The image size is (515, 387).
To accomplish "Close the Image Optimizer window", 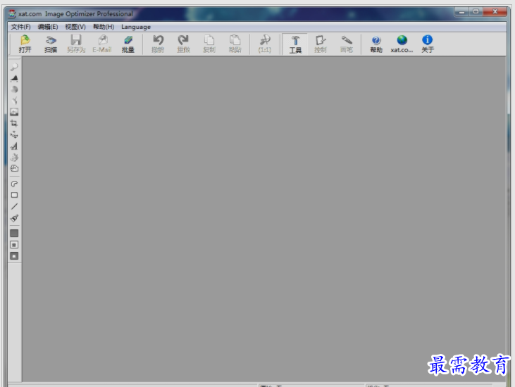I will coord(495,12).
